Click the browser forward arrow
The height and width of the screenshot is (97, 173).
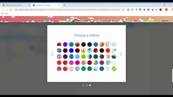click(7, 10)
